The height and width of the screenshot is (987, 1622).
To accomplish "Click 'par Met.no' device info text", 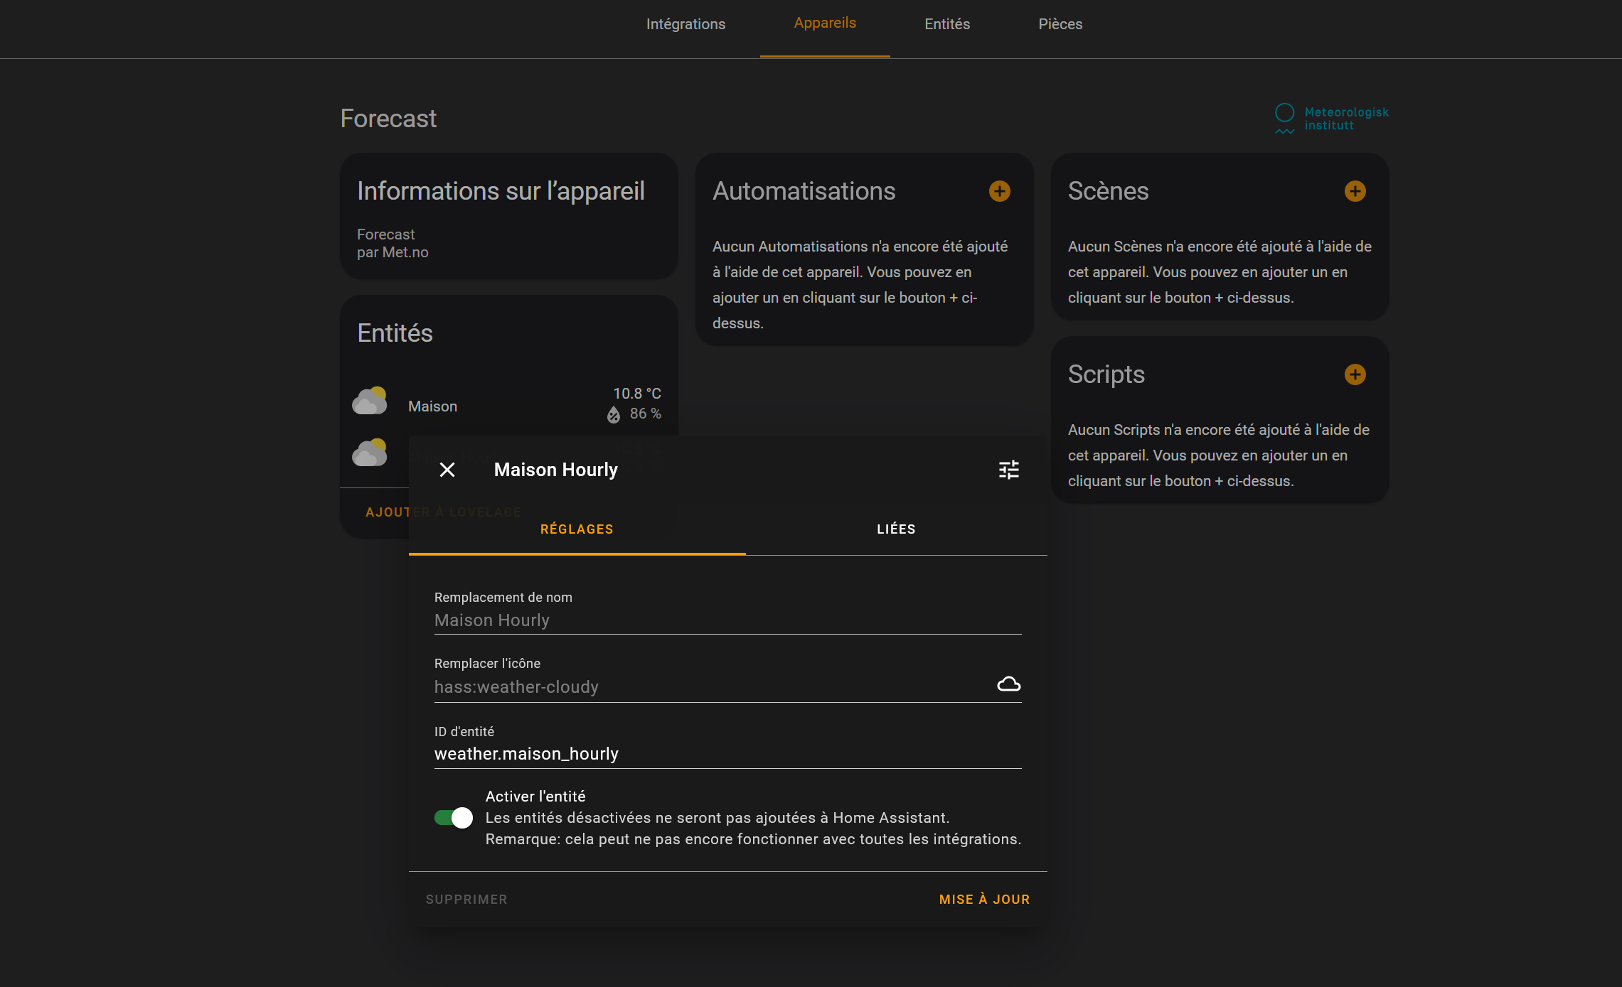I will click(393, 252).
